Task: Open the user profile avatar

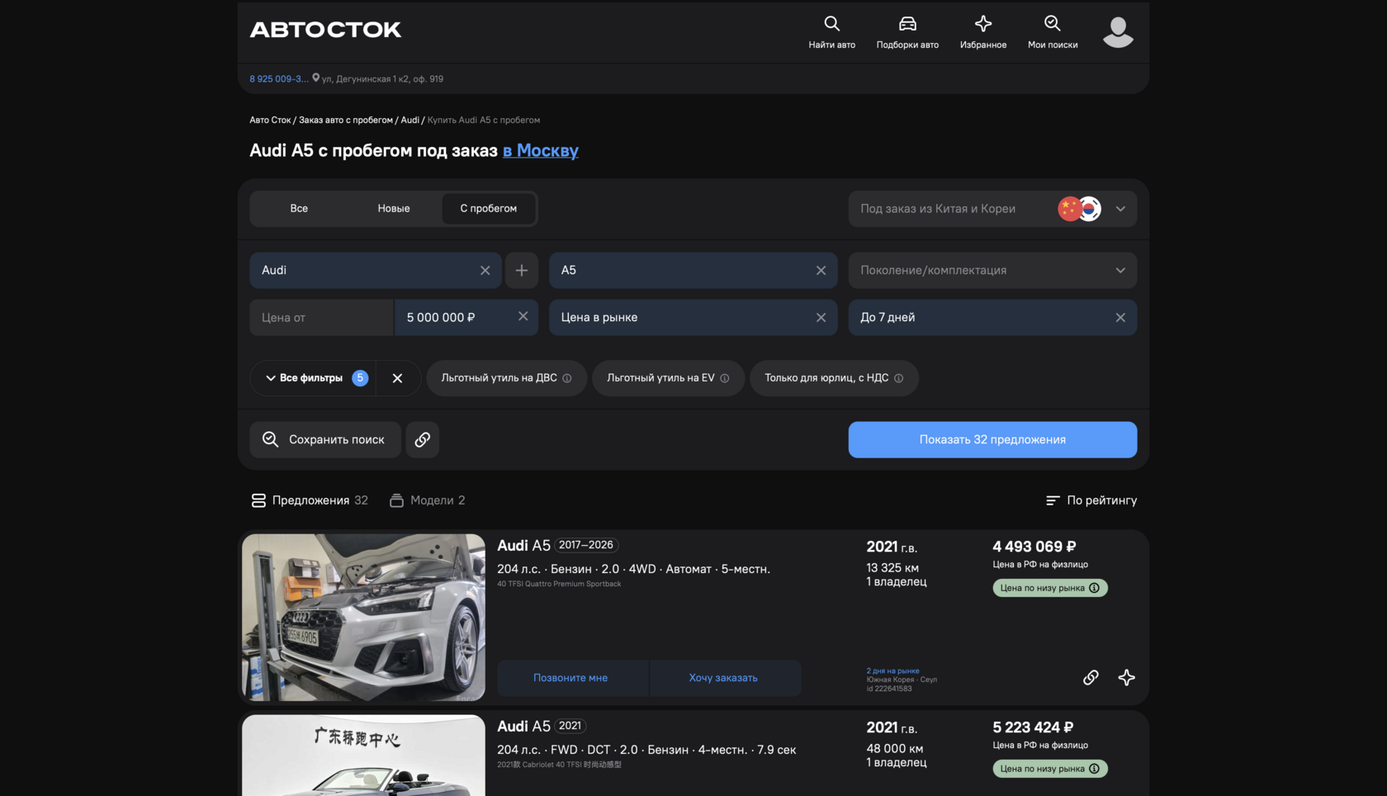Action: pyautogui.click(x=1118, y=32)
